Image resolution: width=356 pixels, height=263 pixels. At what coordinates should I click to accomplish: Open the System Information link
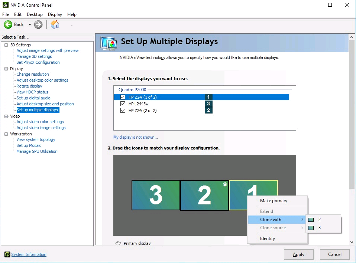[29, 254]
